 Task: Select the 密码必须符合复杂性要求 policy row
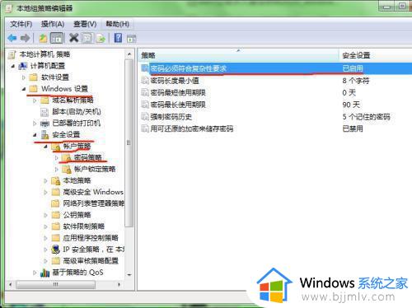coord(276,68)
